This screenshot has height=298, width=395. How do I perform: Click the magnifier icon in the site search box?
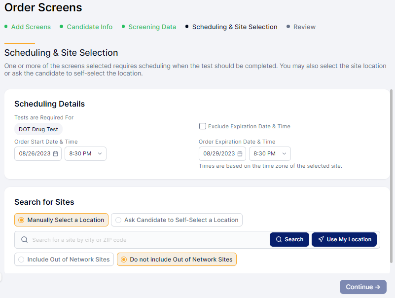coord(24,240)
